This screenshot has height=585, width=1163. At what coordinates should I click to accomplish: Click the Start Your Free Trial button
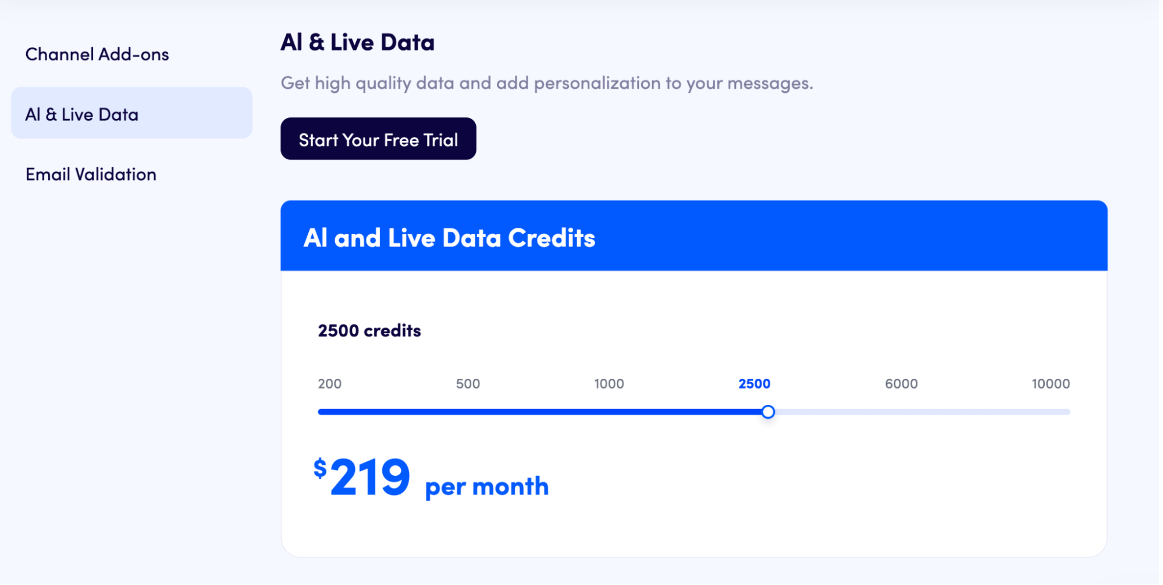[x=378, y=138]
